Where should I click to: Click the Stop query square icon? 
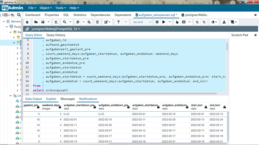157,22
